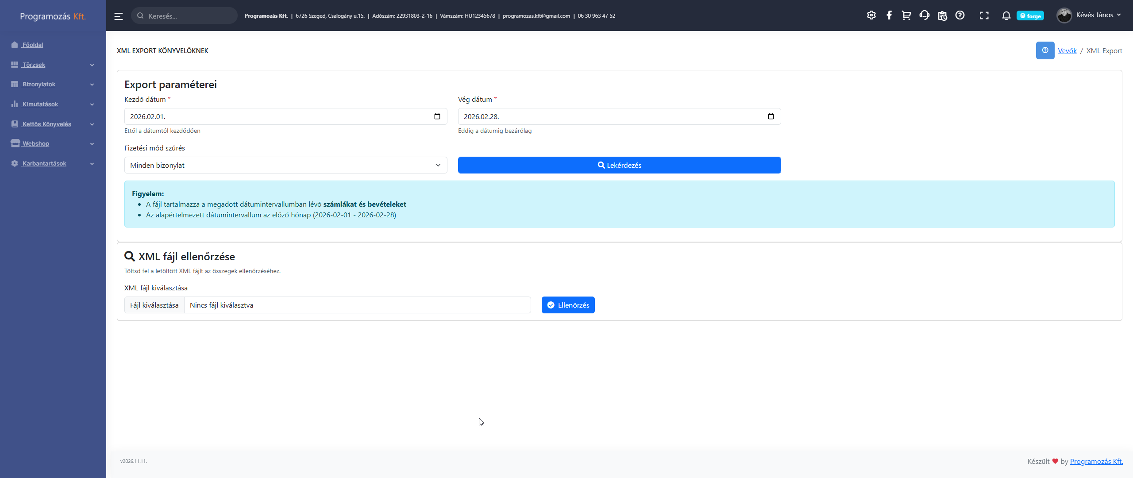Open the clipboard clock history icon
The width and height of the screenshot is (1133, 478).
(x=942, y=15)
